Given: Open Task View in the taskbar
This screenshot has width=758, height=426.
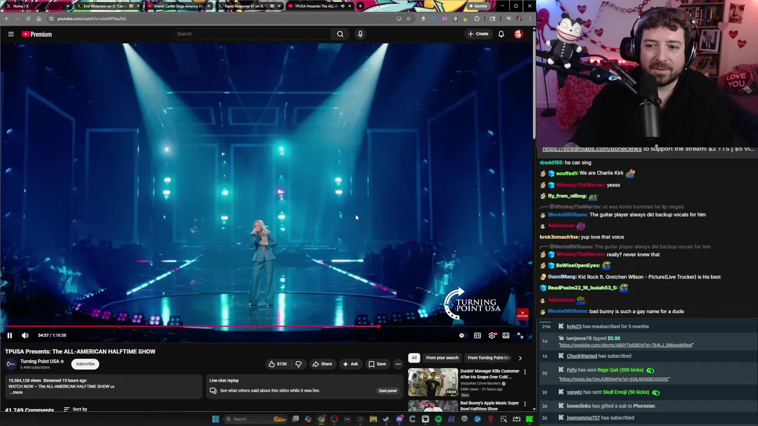Looking at the screenshot, I should (296, 419).
